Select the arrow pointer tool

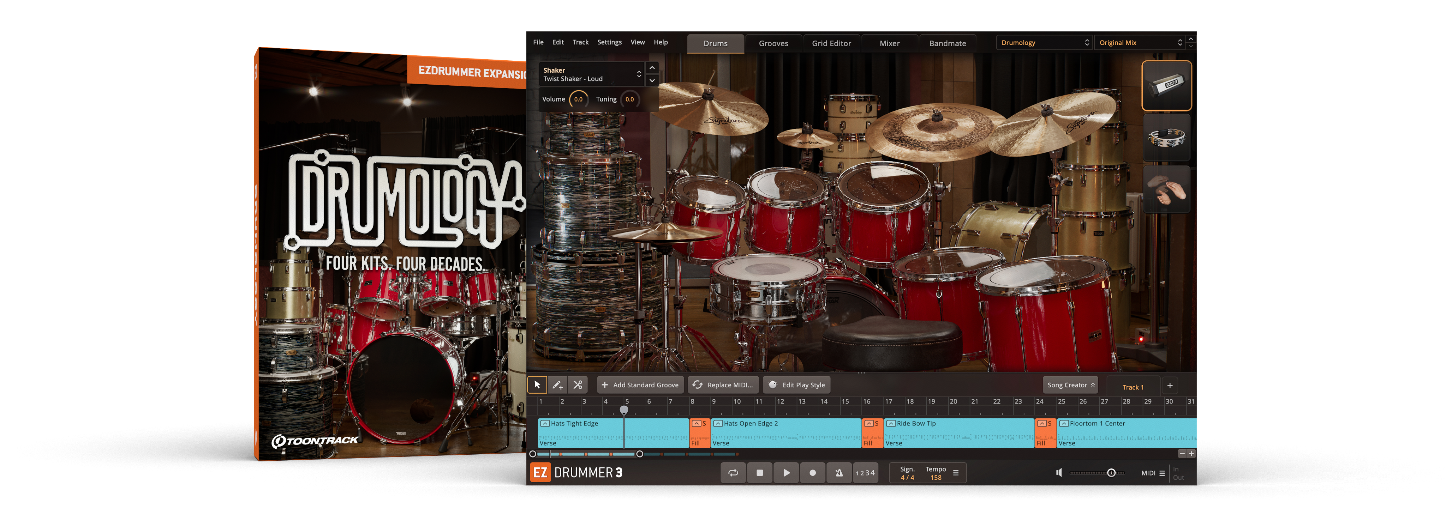pos(537,385)
